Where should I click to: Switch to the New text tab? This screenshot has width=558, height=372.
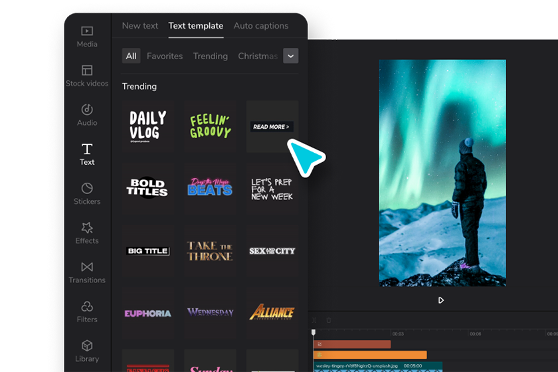click(x=140, y=26)
